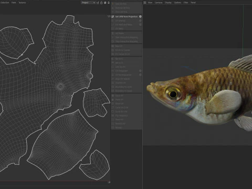Viewport: 252px width, 189px height.
Task: Click the Cycle UV CW icon
Action: tap(113, 112)
